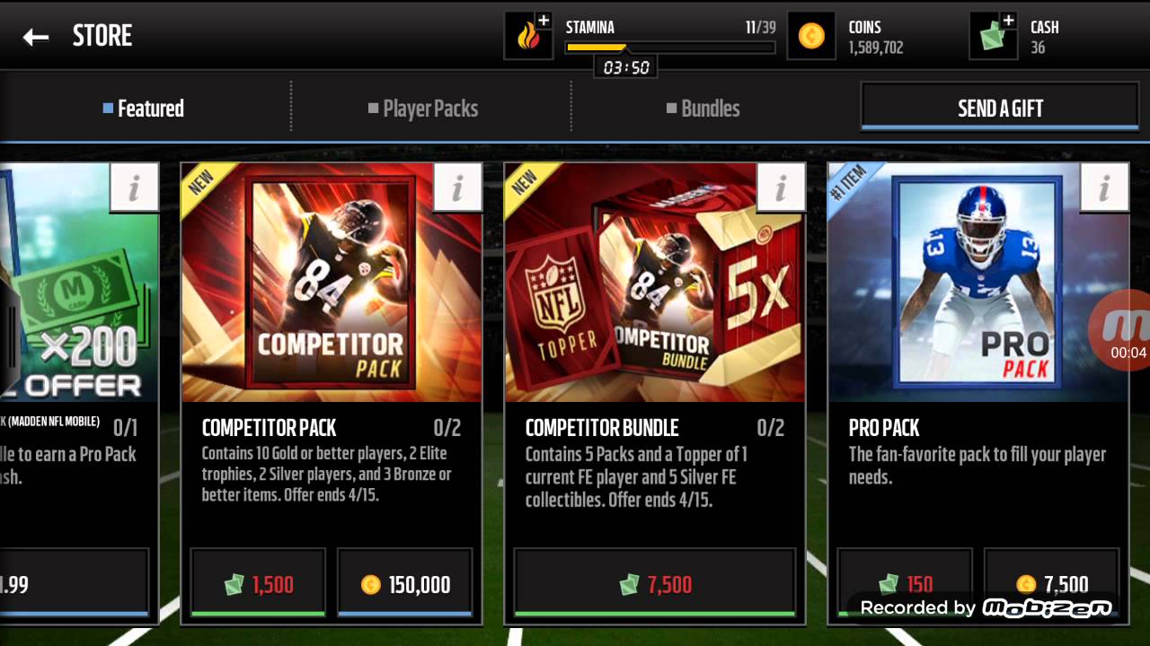Tap the stamina flame plus icon
The image size is (1150, 646).
529,36
